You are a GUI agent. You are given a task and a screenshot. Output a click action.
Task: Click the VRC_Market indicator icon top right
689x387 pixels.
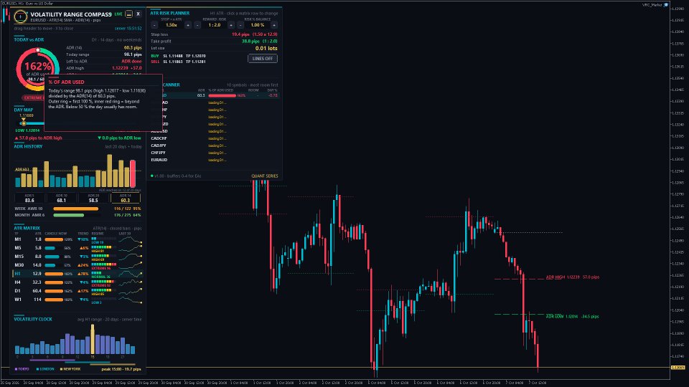(666, 5)
